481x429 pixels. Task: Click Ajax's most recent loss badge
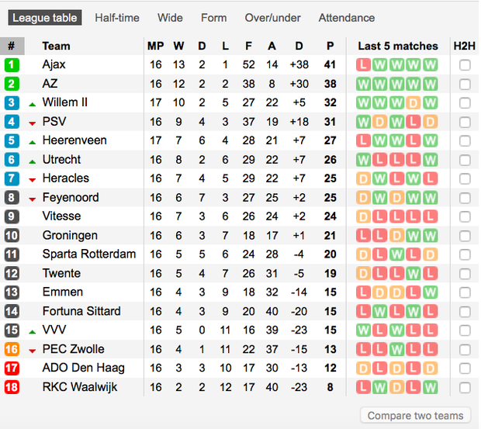(x=364, y=65)
